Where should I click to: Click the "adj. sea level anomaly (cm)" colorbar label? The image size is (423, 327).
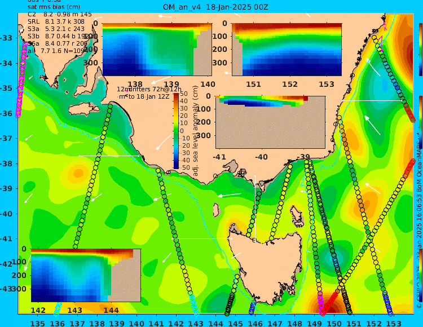[x=195, y=131]
